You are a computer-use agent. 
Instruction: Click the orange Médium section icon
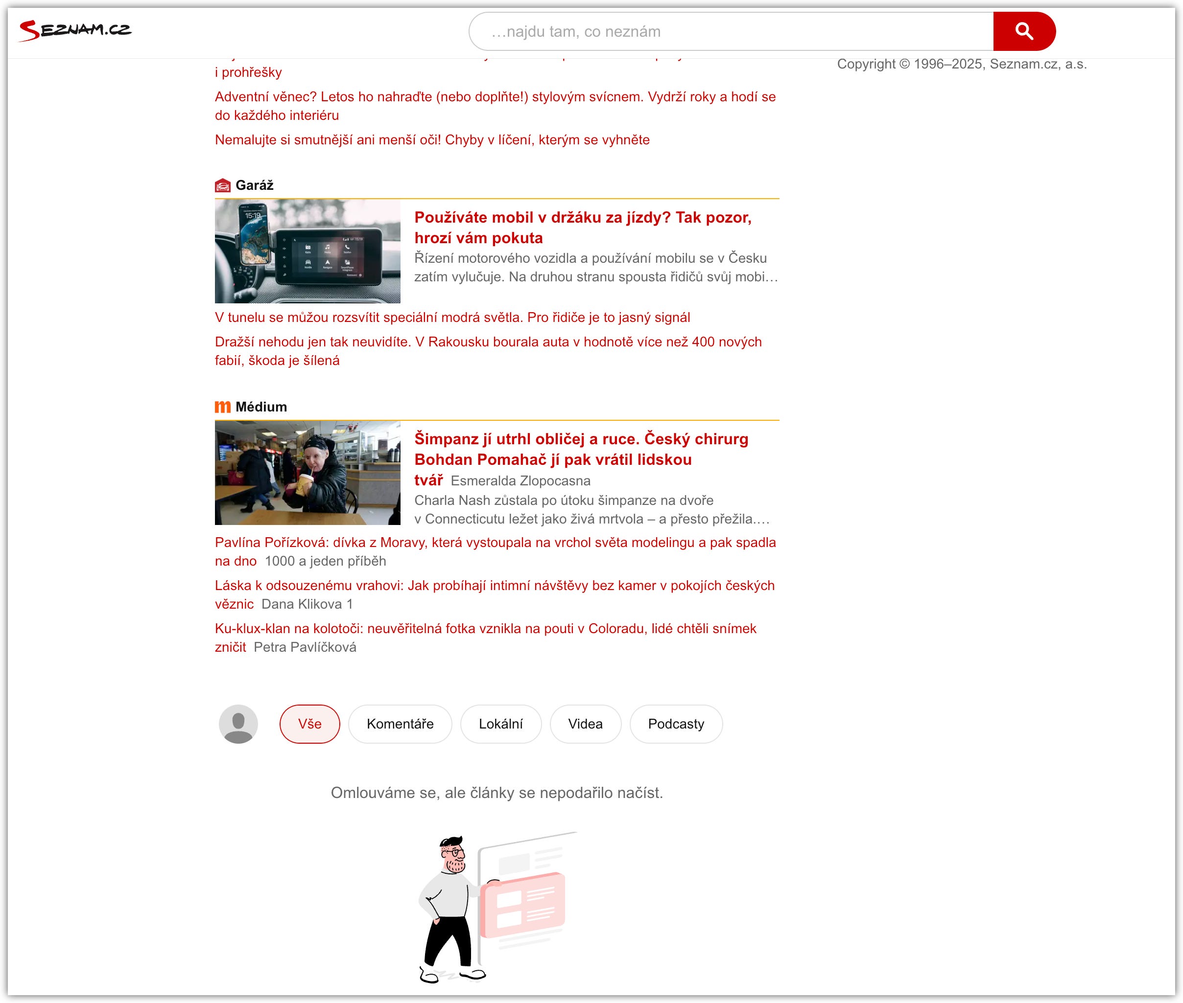[222, 407]
